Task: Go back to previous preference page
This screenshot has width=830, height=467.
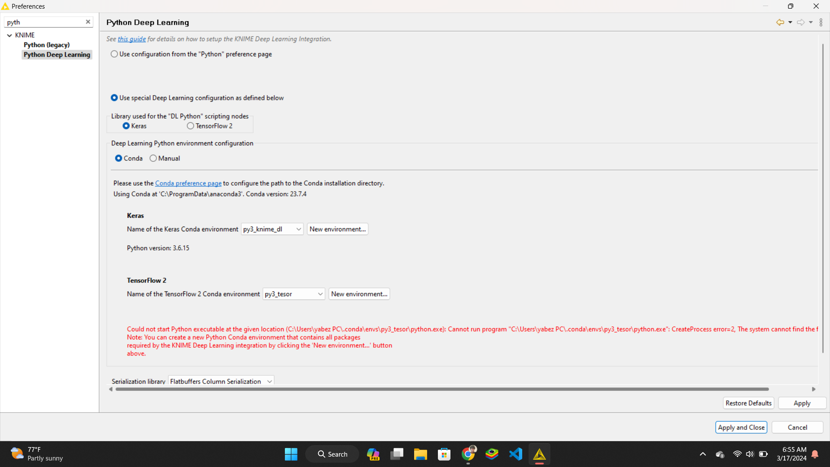Action: 780,22
